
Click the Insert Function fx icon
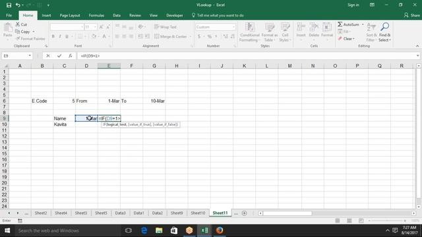[71, 56]
